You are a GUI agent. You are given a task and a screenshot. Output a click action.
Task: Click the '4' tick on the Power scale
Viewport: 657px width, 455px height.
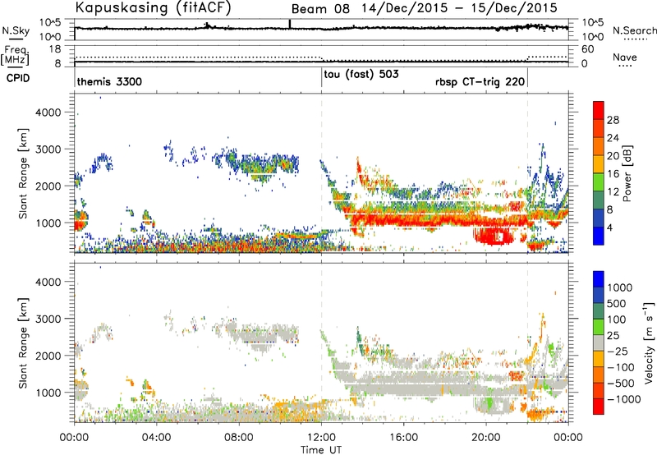click(x=609, y=227)
